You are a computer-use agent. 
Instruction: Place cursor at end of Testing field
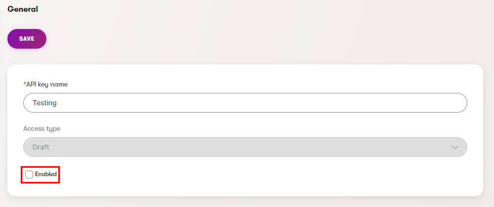(58, 103)
